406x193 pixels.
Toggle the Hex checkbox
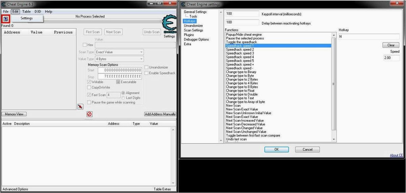85,45
